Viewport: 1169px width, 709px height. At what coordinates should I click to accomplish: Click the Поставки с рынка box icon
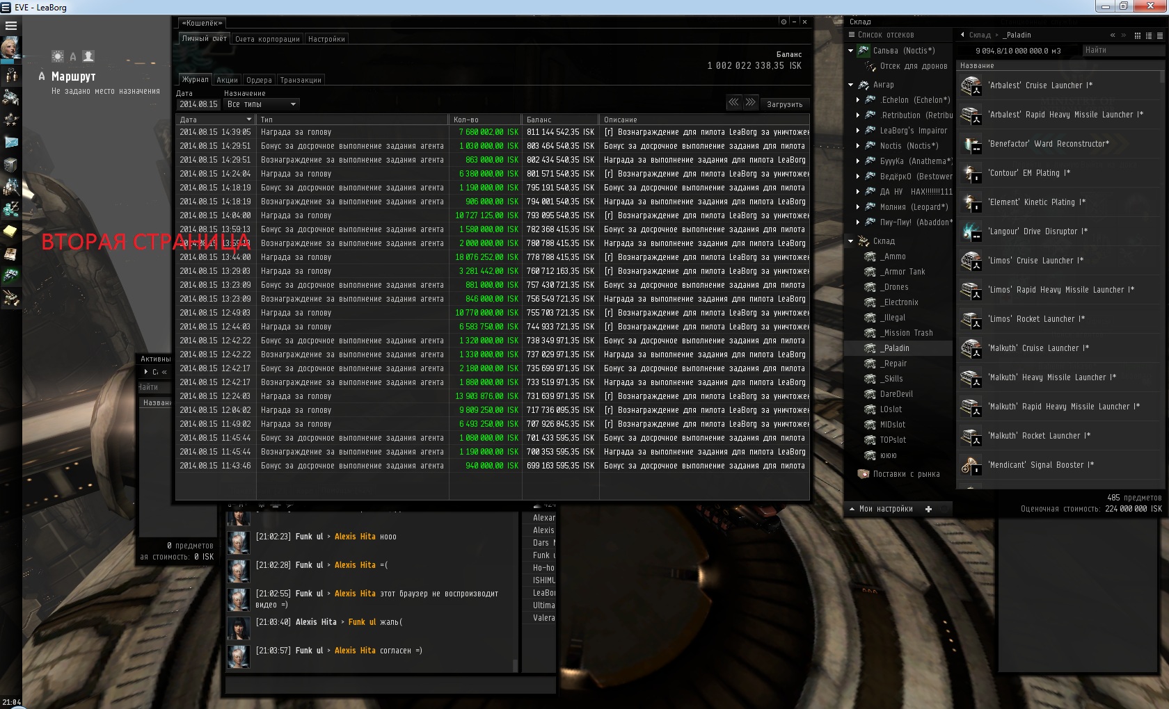[864, 474]
